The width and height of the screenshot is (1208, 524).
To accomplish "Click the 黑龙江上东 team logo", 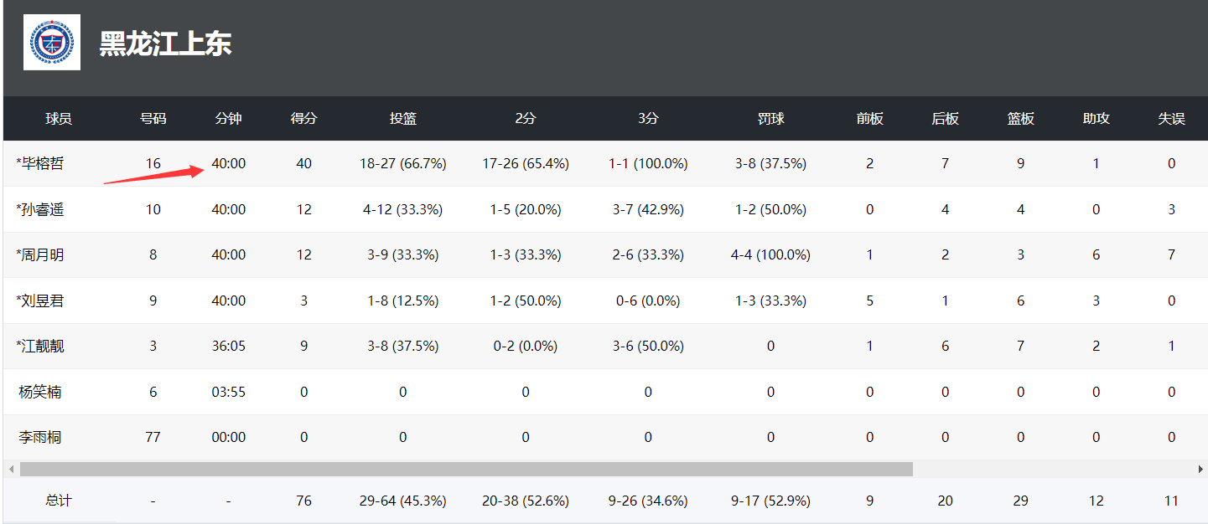I will [x=52, y=43].
